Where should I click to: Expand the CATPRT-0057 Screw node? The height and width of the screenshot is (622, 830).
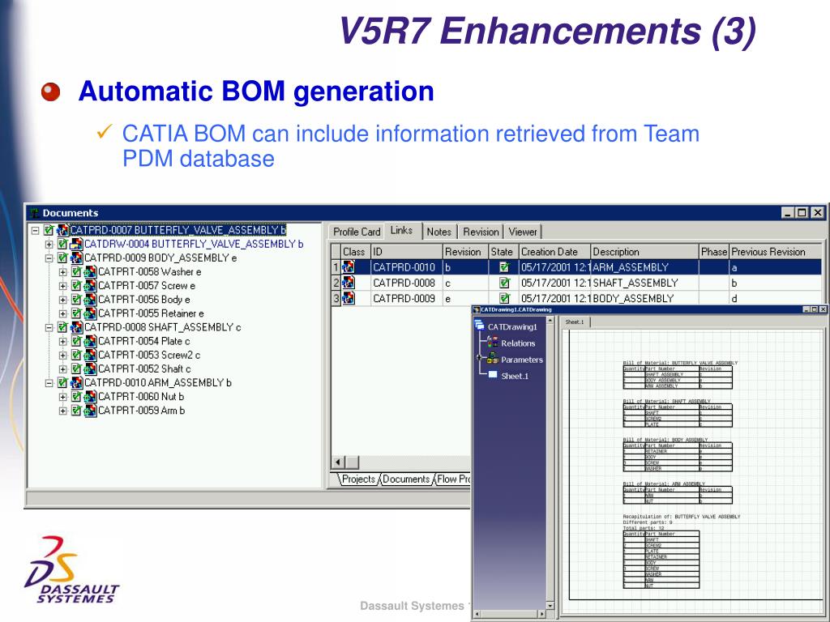(x=62, y=286)
